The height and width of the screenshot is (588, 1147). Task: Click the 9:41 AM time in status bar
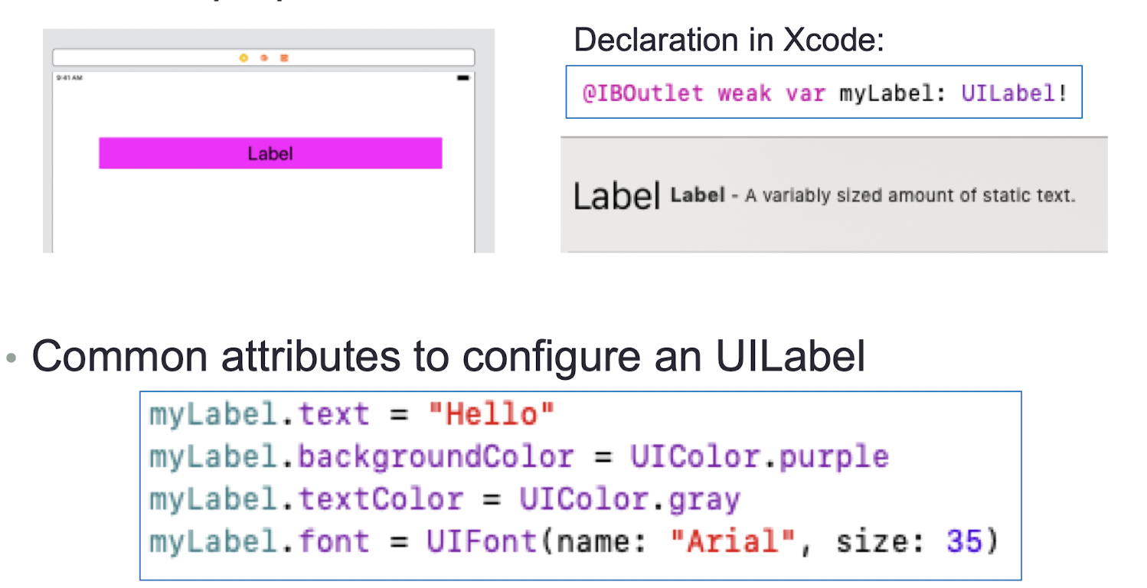(x=70, y=78)
